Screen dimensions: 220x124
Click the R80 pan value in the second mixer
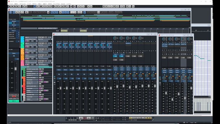pos(183,75)
